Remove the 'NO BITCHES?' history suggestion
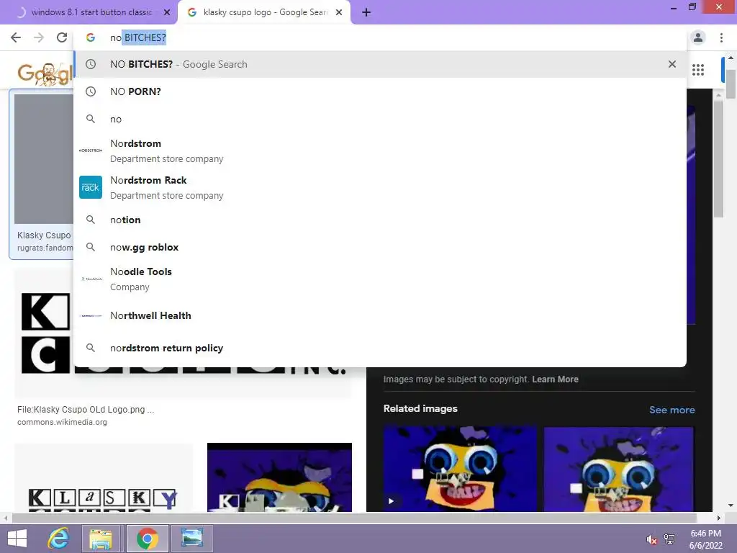 point(672,64)
